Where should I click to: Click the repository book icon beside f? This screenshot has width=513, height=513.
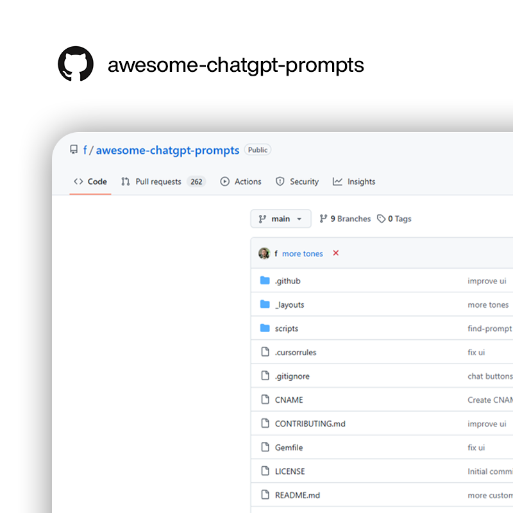tap(74, 149)
